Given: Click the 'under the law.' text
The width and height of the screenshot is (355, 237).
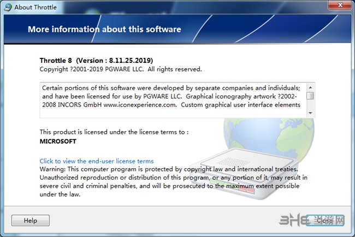Looking at the screenshot, I should coord(60,194).
